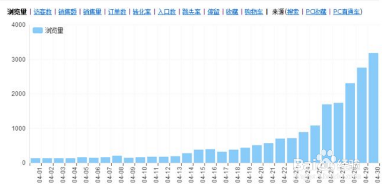Switch to 订单数 view
Viewport: 382px width, 190px height.
(117, 12)
